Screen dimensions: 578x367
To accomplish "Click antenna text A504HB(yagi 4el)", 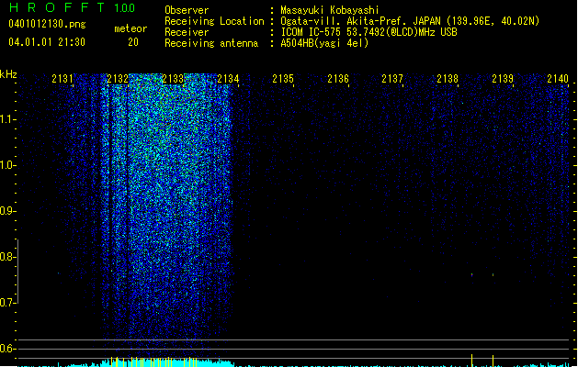I will (x=324, y=43).
